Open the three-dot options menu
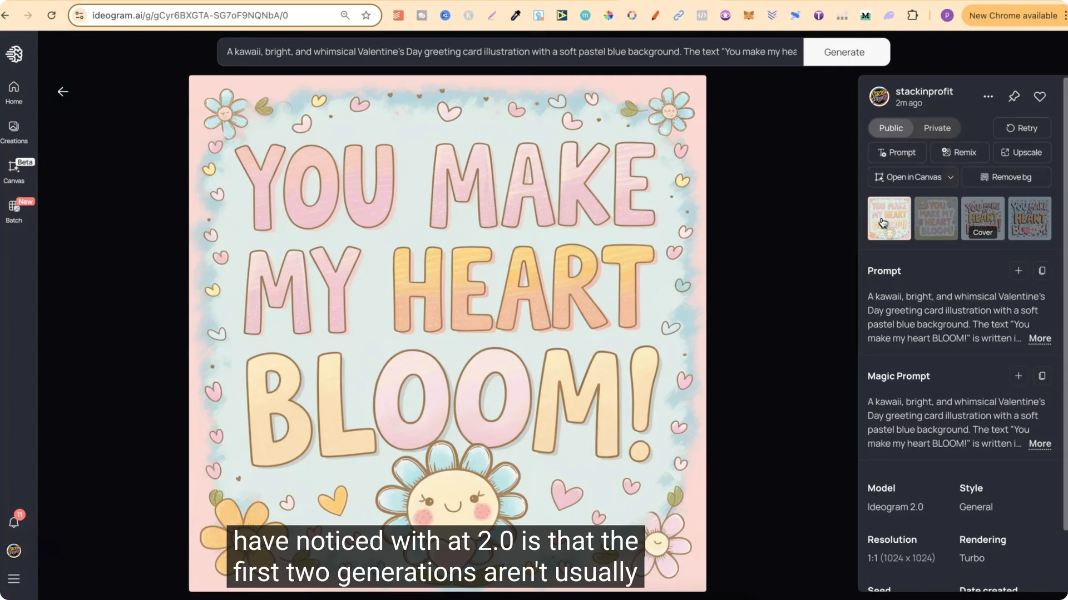 click(988, 96)
